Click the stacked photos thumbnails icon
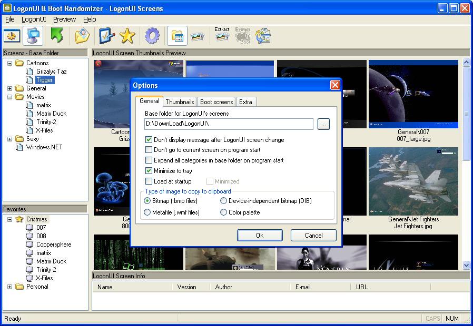The width and height of the screenshot is (473, 326). (198, 36)
